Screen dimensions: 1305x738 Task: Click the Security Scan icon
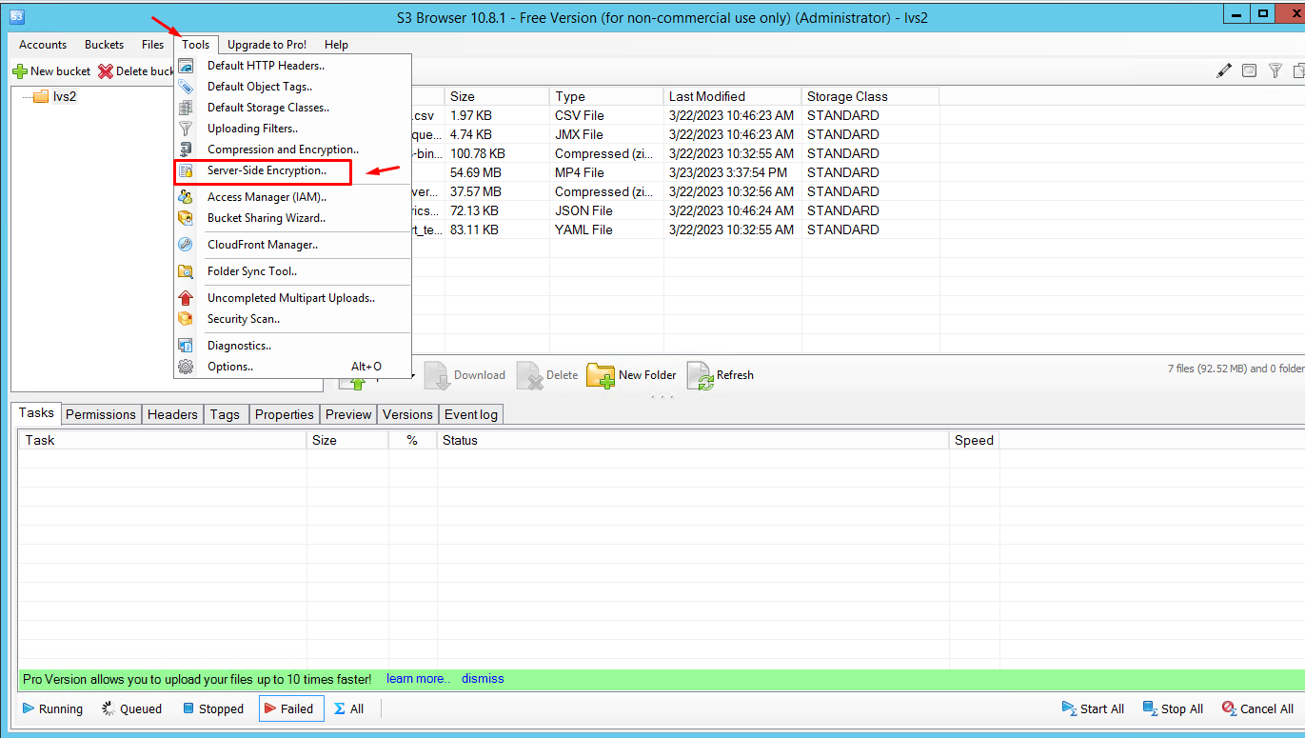tap(186, 319)
